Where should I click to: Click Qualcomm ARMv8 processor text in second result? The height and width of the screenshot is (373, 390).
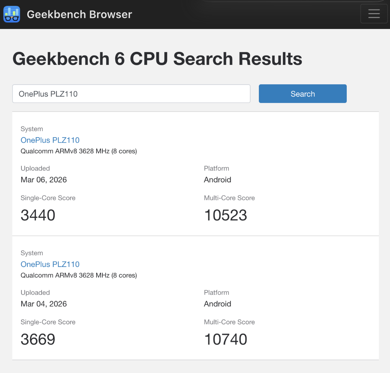point(79,275)
